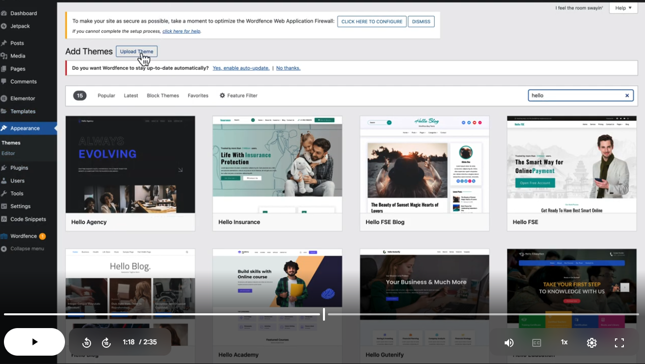Open the Editor submenu item

coord(8,153)
